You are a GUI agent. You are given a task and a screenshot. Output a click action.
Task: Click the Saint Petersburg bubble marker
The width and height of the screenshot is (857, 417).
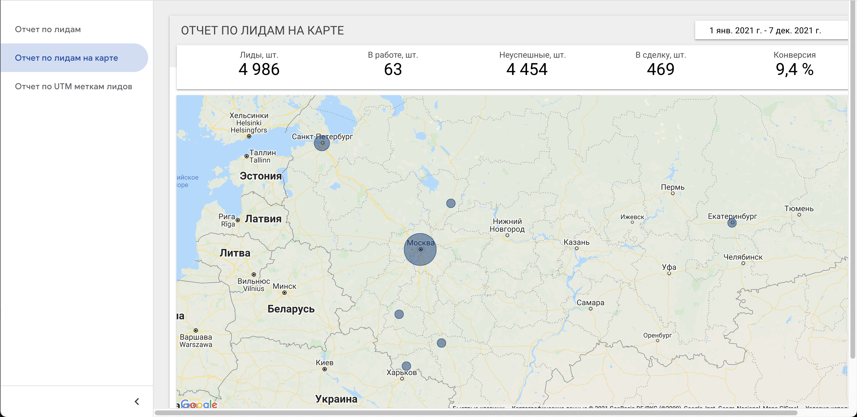pyautogui.click(x=322, y=143)
